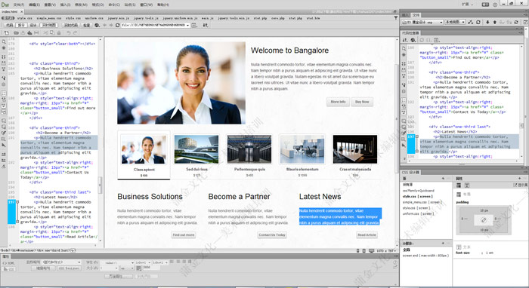Toggle the Show Set checkbox in CSS Designer
Viewport: 529px width, 288px height.
click(515, 185)
